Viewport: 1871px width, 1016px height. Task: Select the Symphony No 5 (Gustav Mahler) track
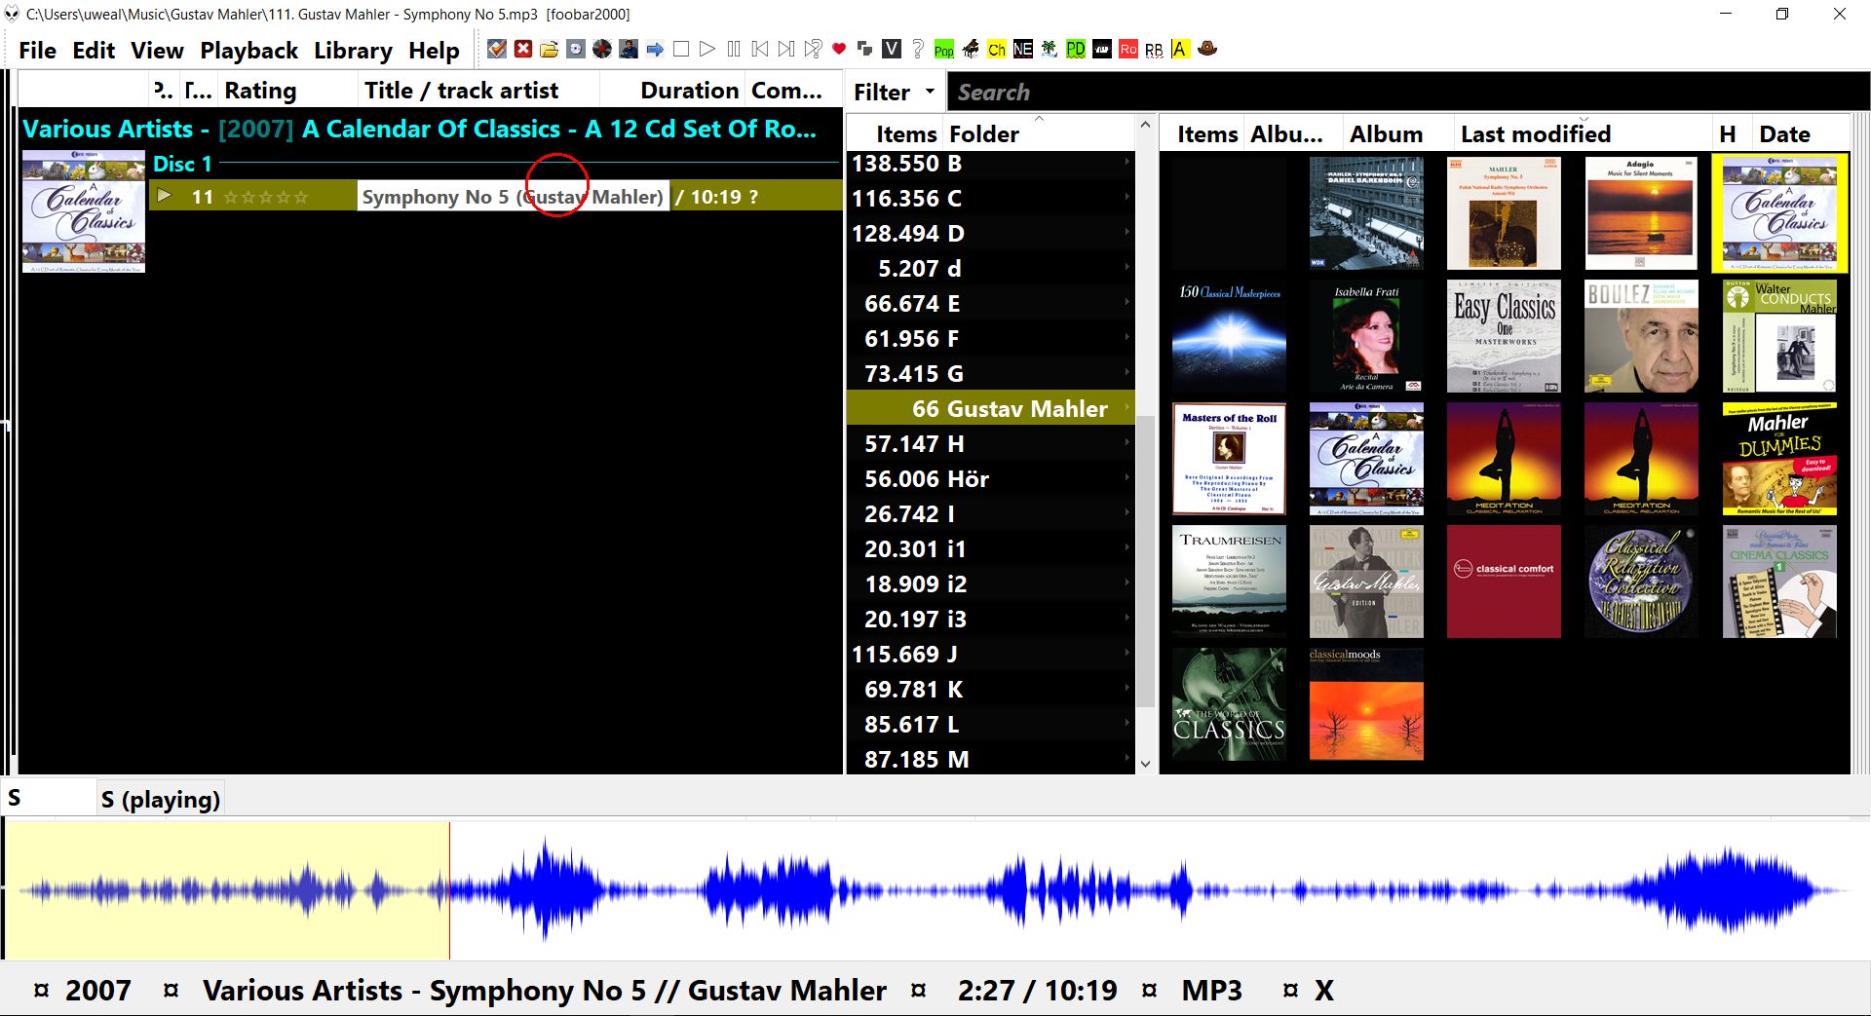coord(513,197)
